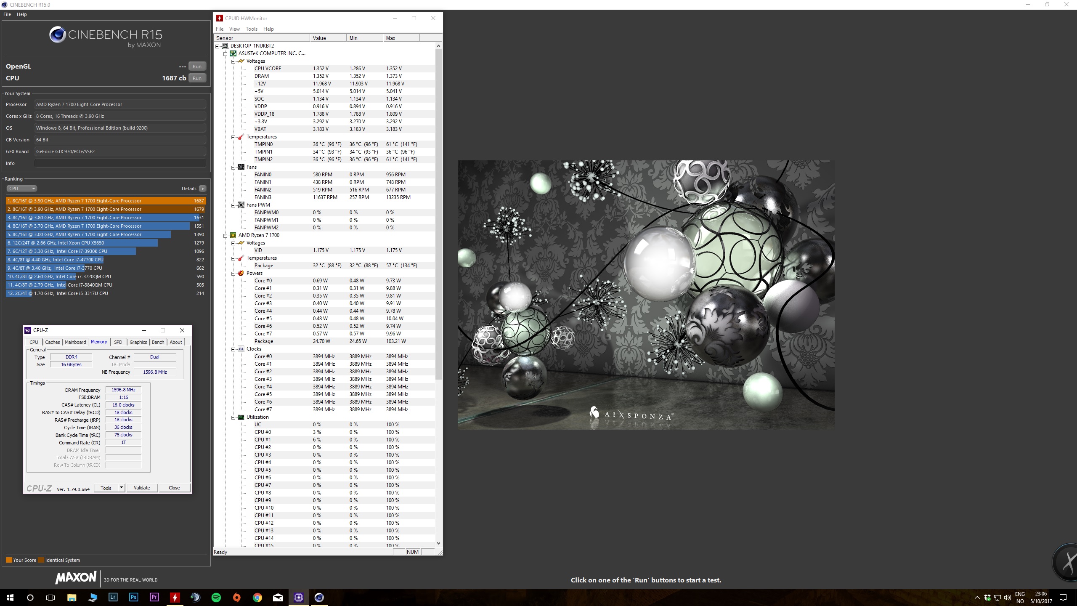
Task: Collapse the Fans section in HWMonitor
Action: click(233, 167)
